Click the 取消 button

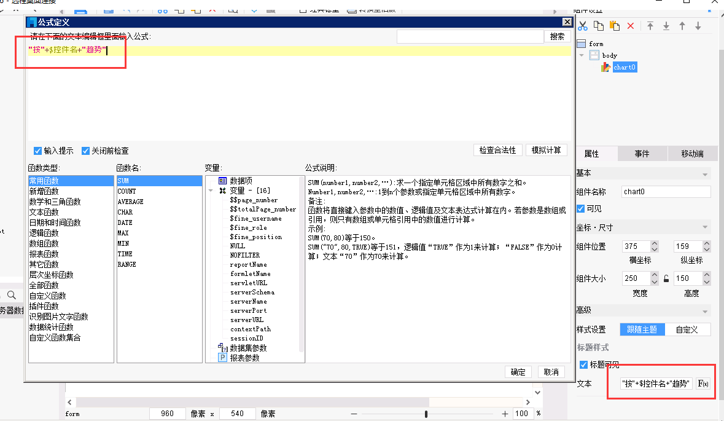[551, 372]
